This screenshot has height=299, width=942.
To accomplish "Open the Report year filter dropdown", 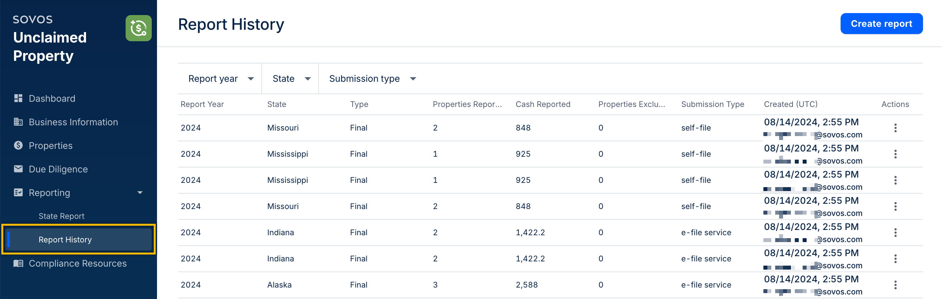I will point(220,79).
